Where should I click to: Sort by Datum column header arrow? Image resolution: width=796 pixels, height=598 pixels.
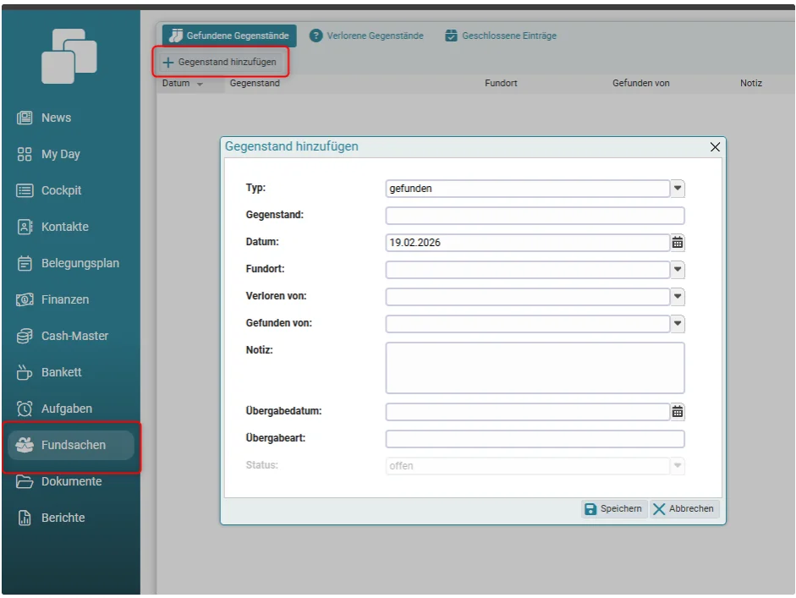[x=200, y=85]
